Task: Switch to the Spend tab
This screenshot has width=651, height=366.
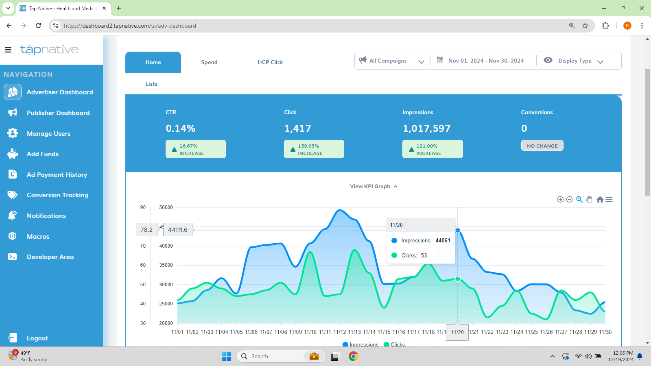Action: click(x=209, y=62)
